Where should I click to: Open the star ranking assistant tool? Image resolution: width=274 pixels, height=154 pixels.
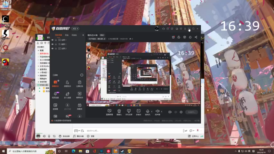(79, 95)
